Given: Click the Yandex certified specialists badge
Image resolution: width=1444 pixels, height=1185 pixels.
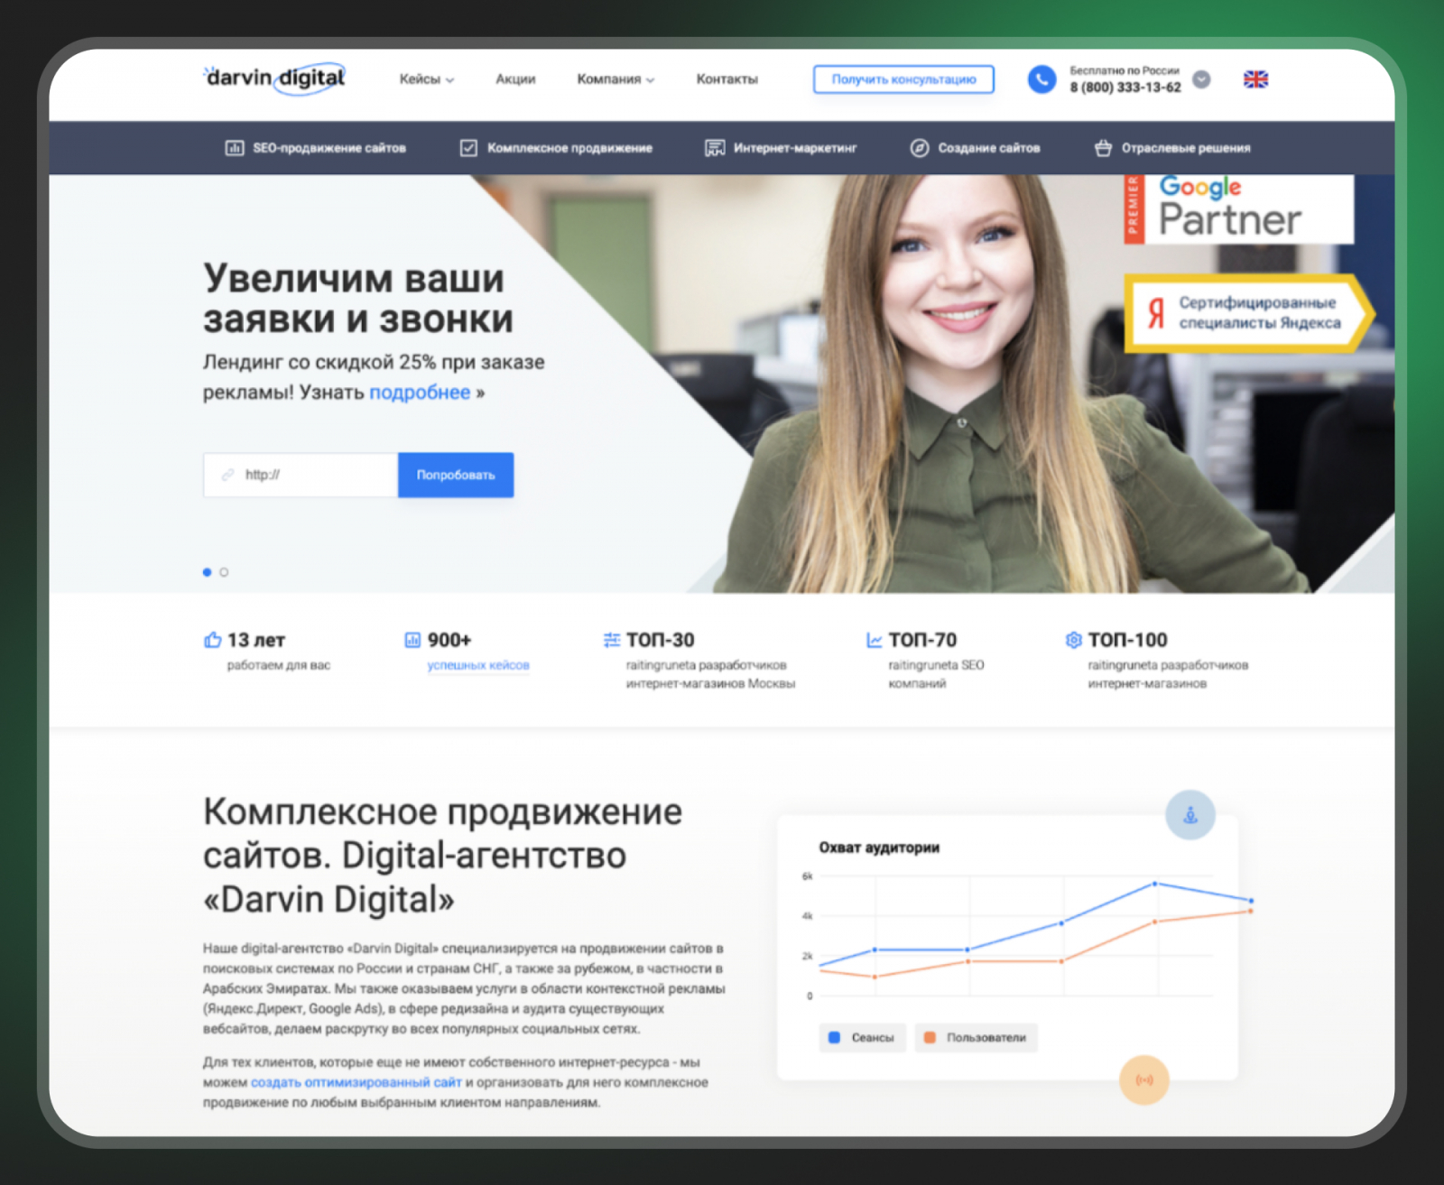Looking at the screenshot, I should 1249,313.
